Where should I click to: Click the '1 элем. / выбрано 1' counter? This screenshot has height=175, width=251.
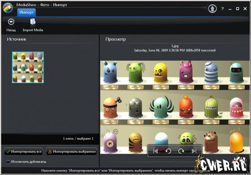(78, 138)
